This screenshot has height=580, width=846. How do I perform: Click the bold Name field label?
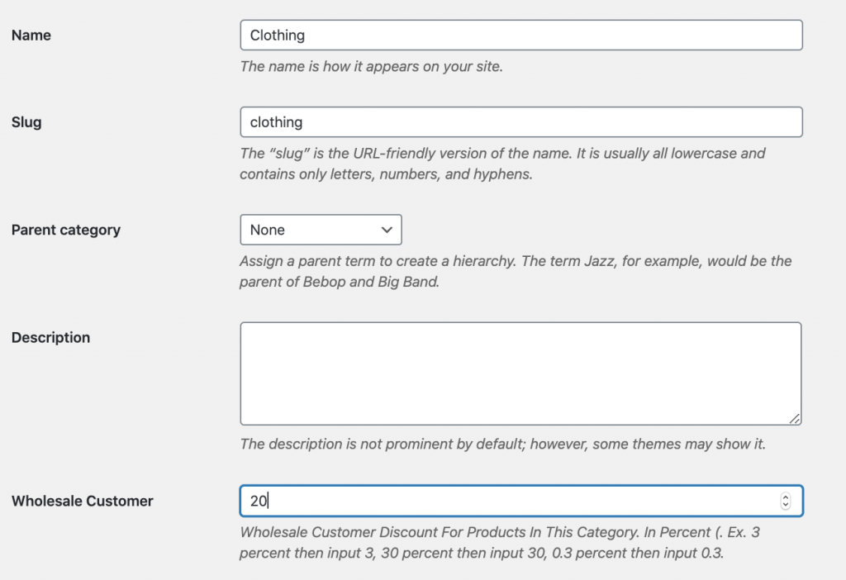pos(31,36)
